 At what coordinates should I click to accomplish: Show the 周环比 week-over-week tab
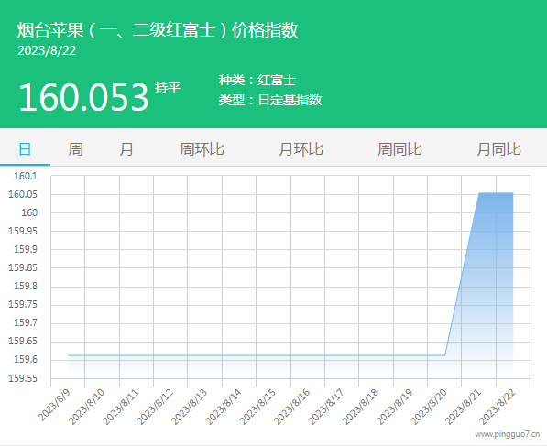[202, 149]
